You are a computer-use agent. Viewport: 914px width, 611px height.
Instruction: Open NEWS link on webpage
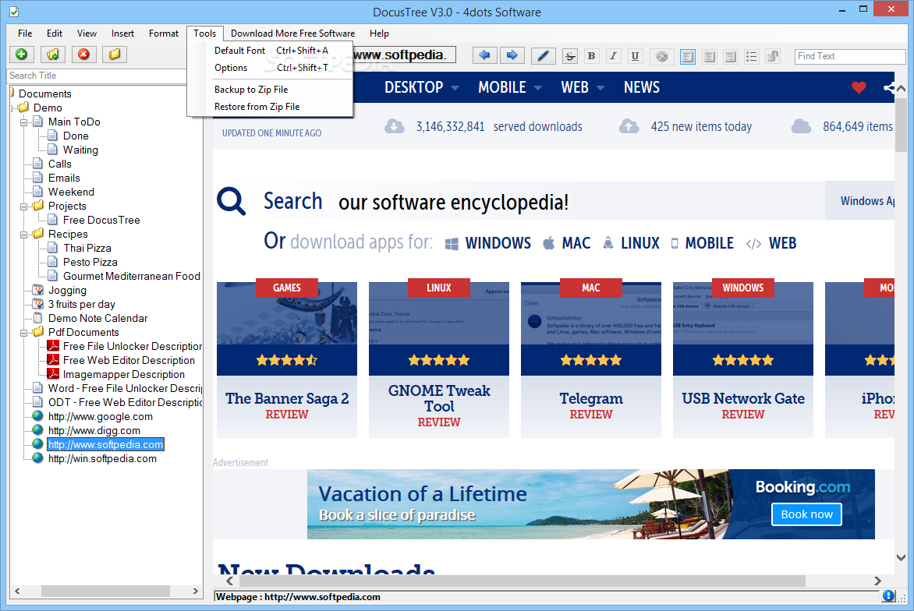point(641,87)
